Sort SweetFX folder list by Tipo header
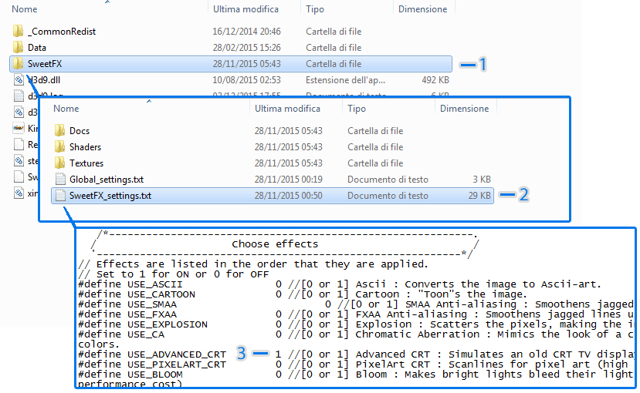The height and width of the screenshot is (393, 640). pos(357,109)
